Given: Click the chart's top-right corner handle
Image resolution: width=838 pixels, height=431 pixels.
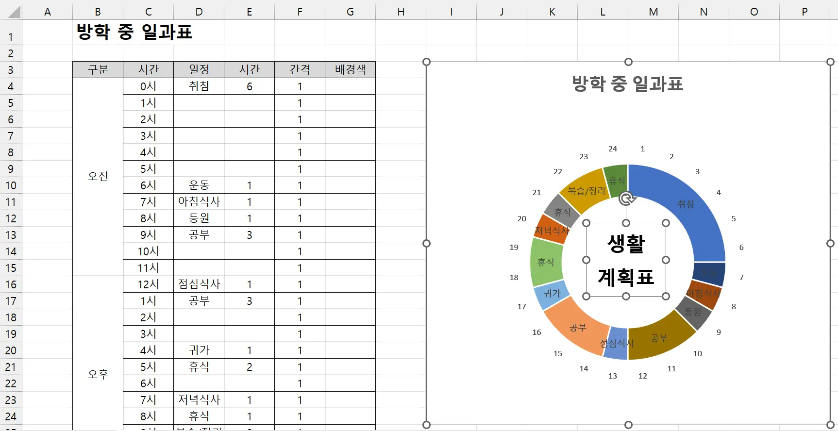Looking at the screenshot, I should pyautogui.click(x=830, y=62).
